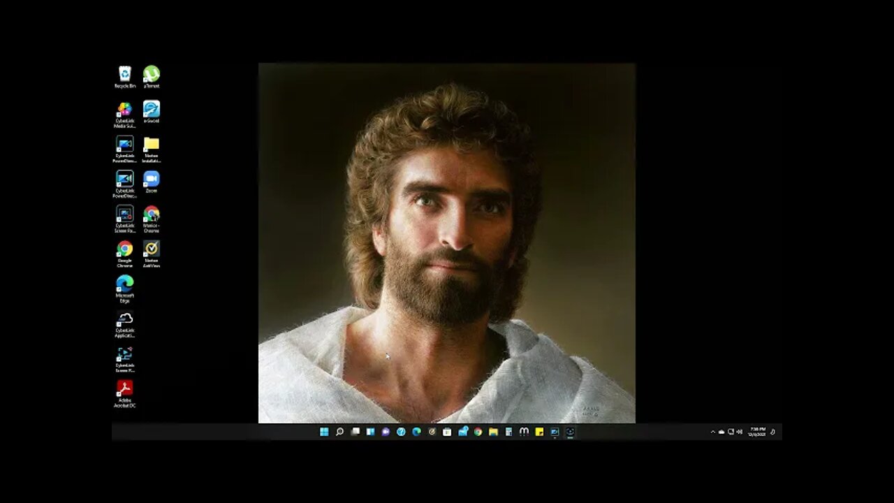The height and width of the screenshot is (503, 894).
Task: Open the OneDrive cloud tray icon
Action: coord(721,432)
